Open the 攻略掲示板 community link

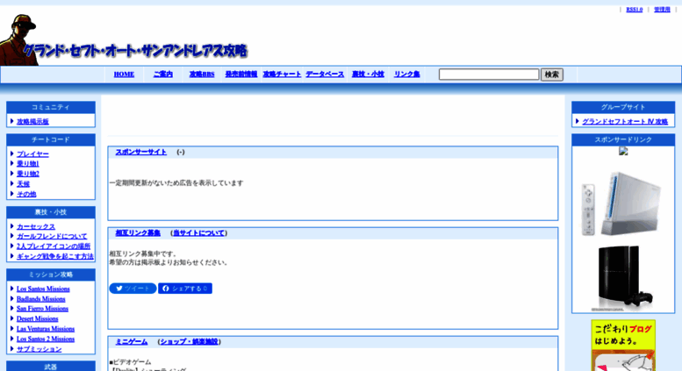32,122
